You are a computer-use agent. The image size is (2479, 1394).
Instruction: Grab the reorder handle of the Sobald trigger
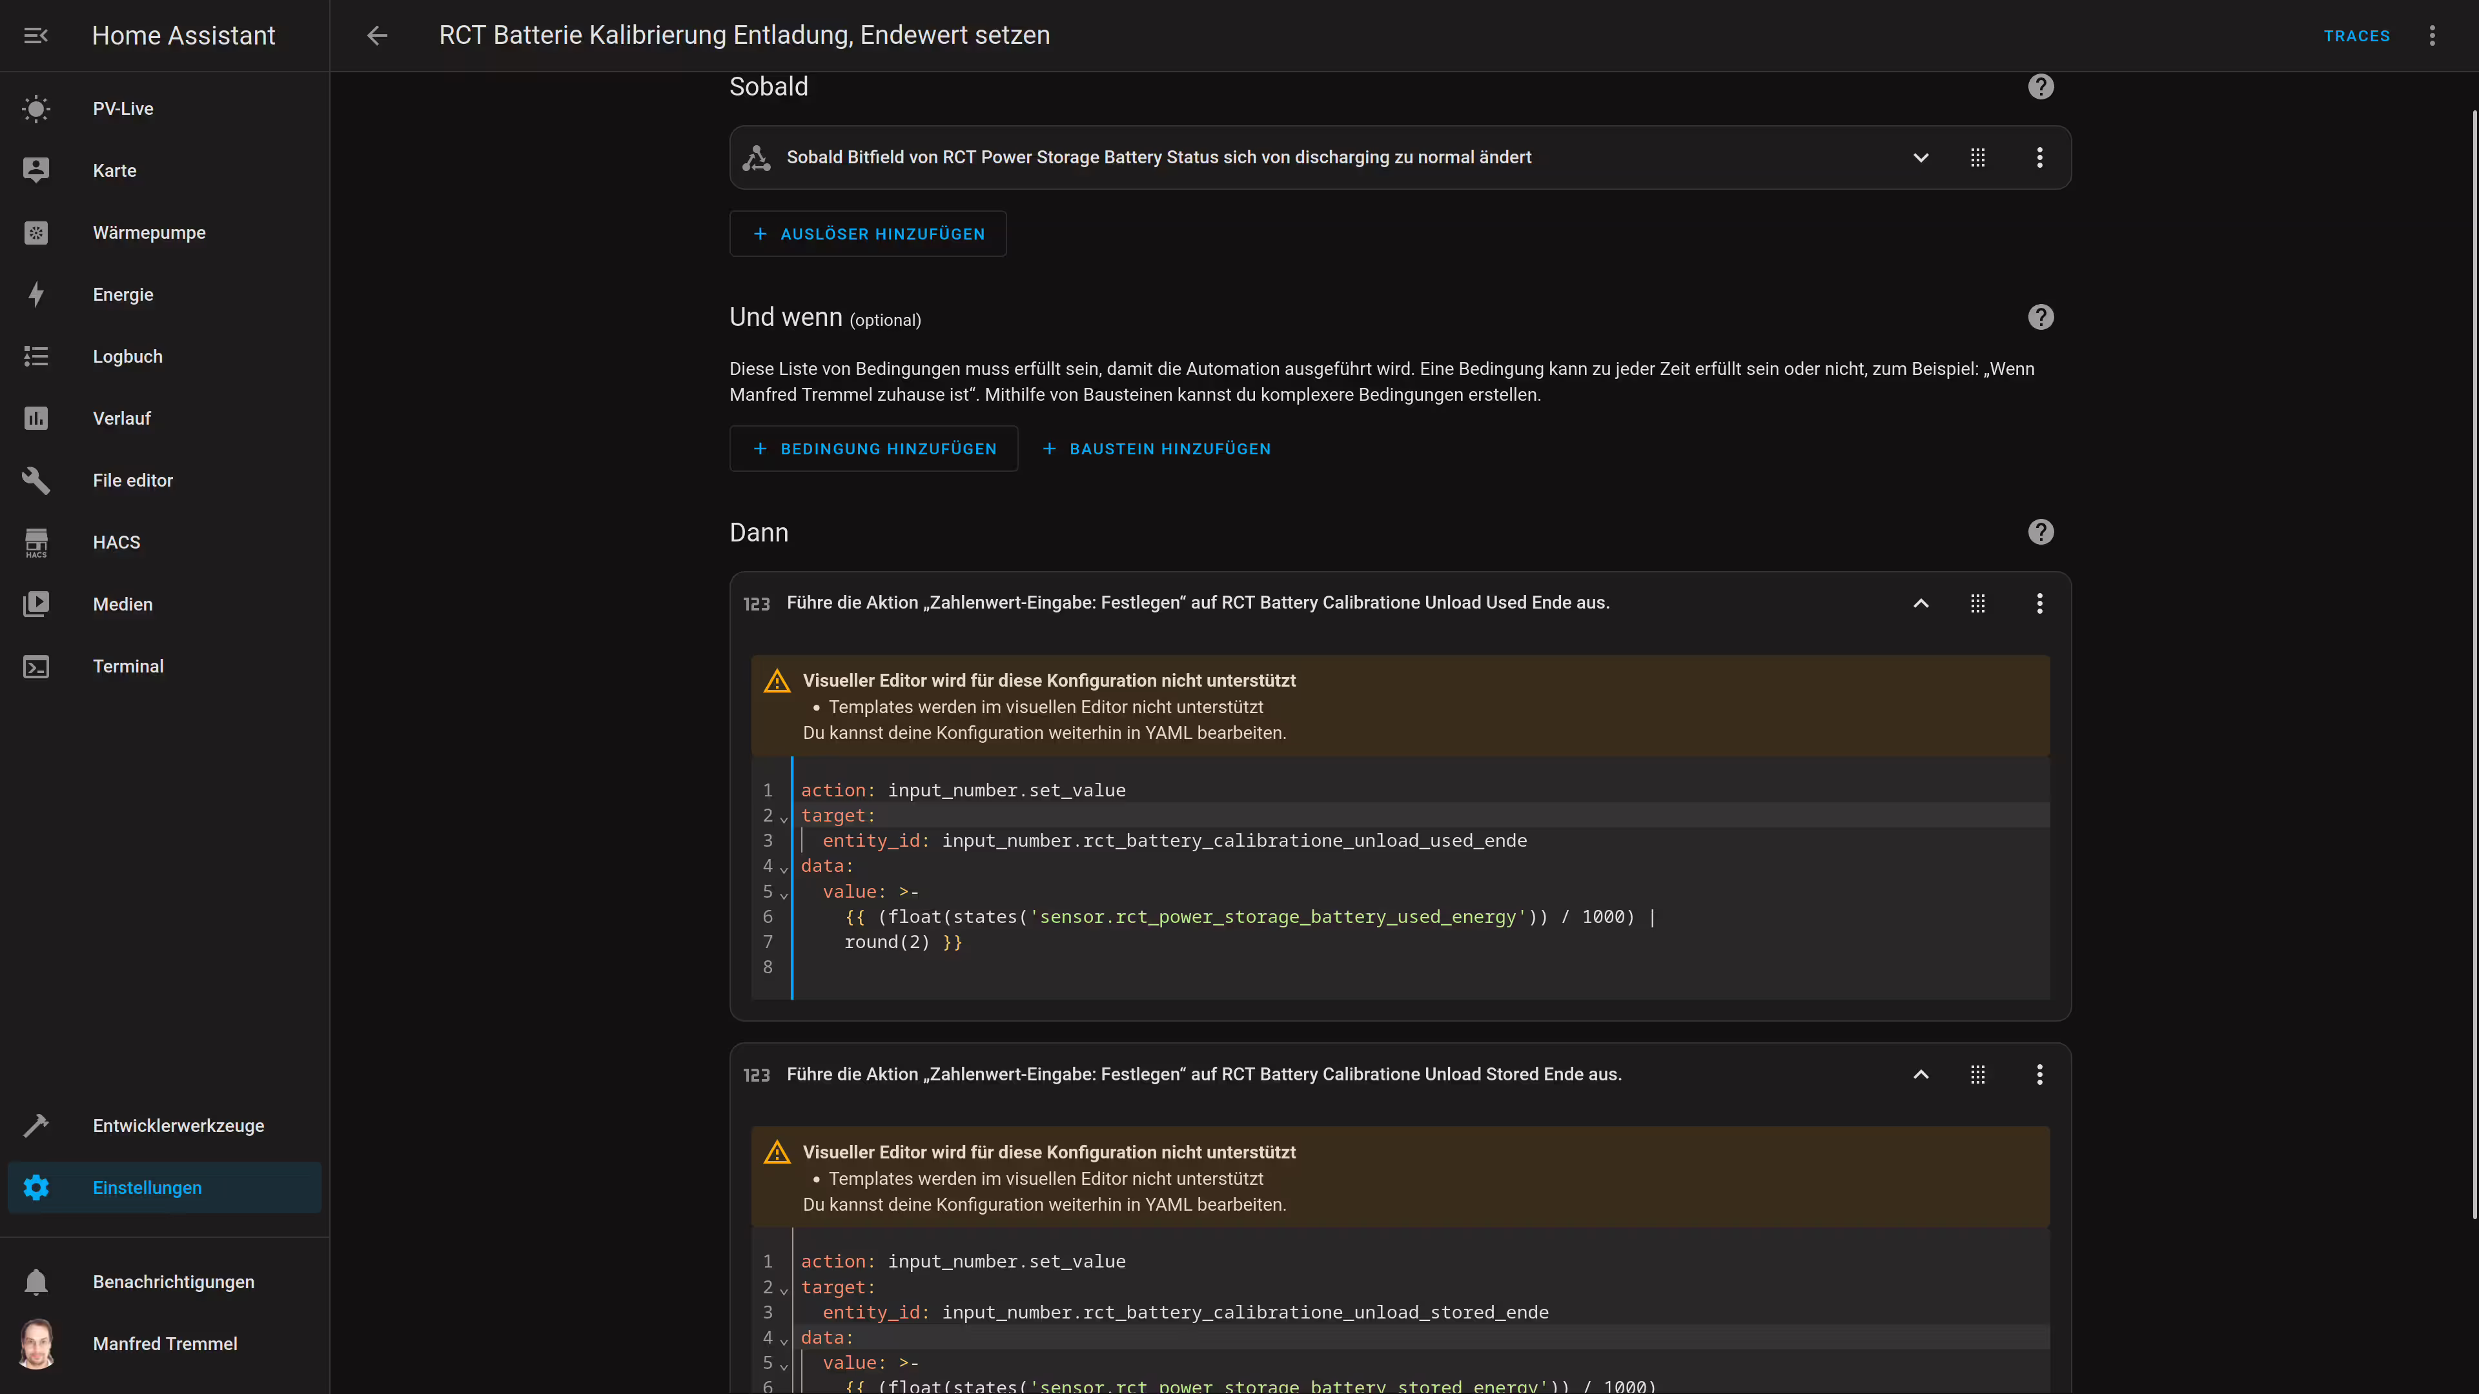coord(1977,157)
